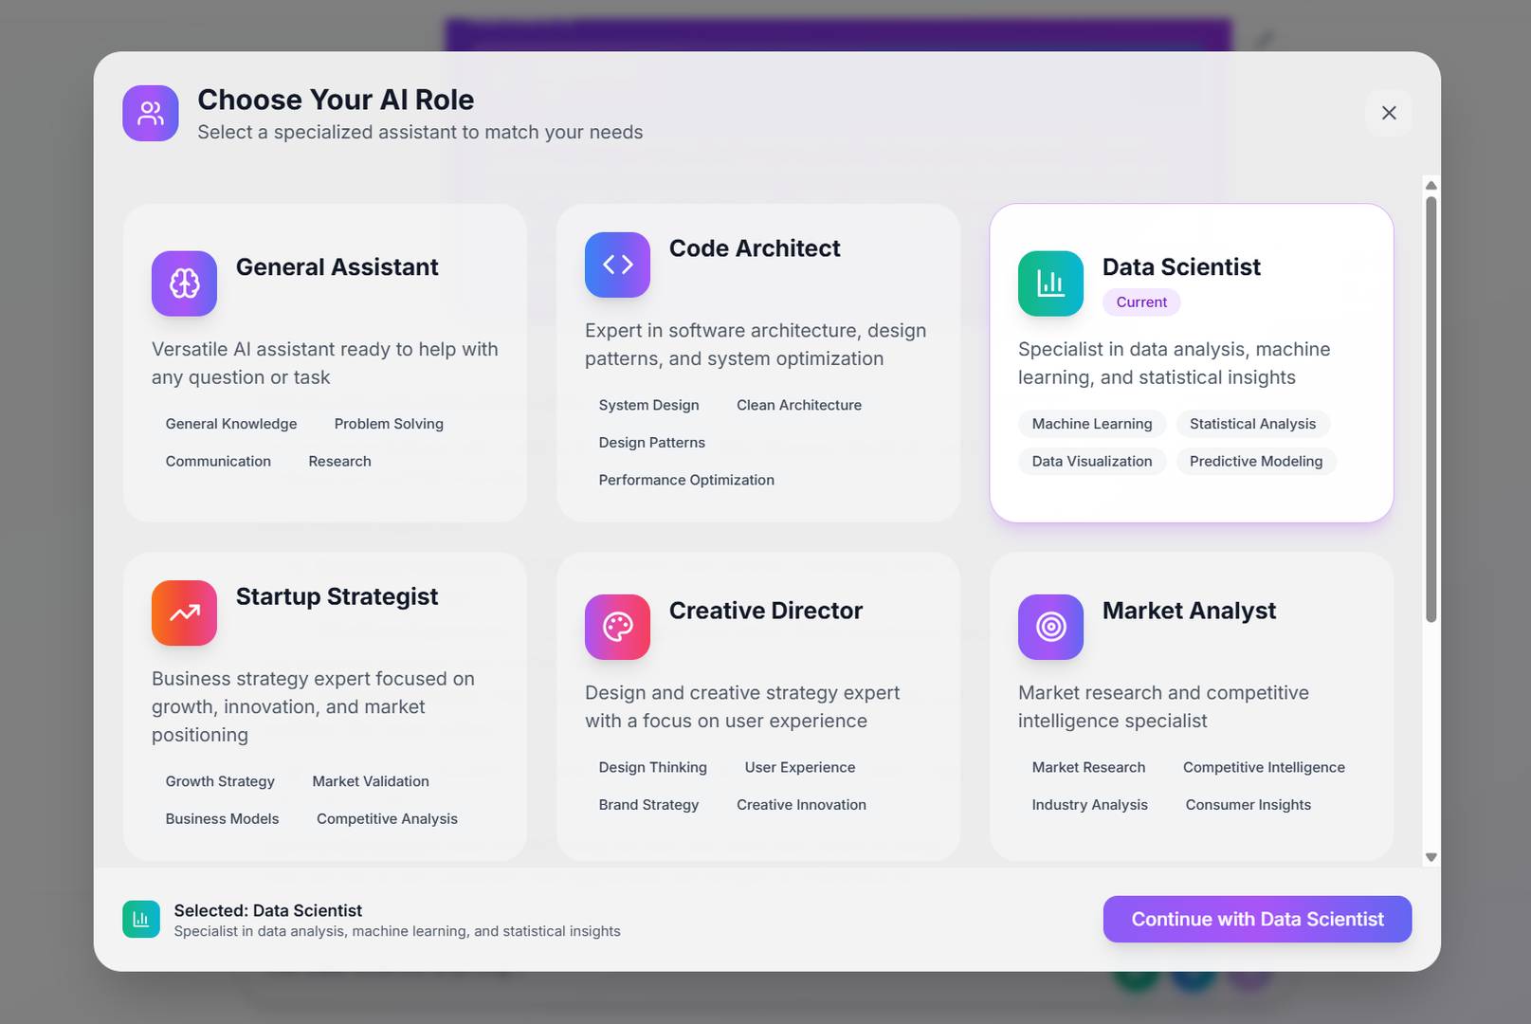
Task: Click the scroll down arrow of role list
Action: [x=1431, y=857]
